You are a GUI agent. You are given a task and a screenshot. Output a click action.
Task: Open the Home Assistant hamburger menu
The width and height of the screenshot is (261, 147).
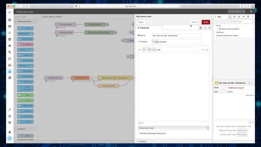click(x=10, y=13)
